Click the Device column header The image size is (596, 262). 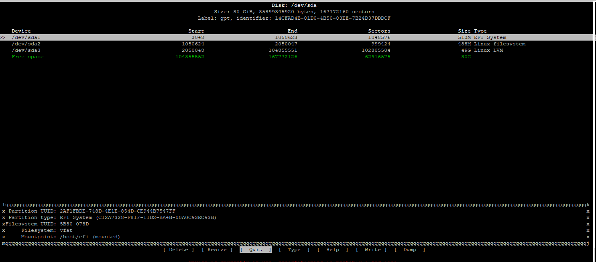point(21,31)
